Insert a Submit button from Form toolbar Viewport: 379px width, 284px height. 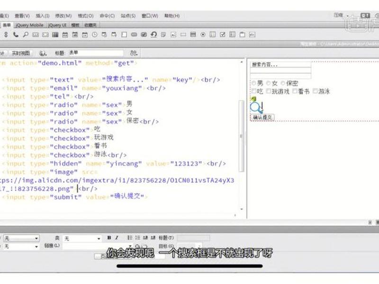144,35
